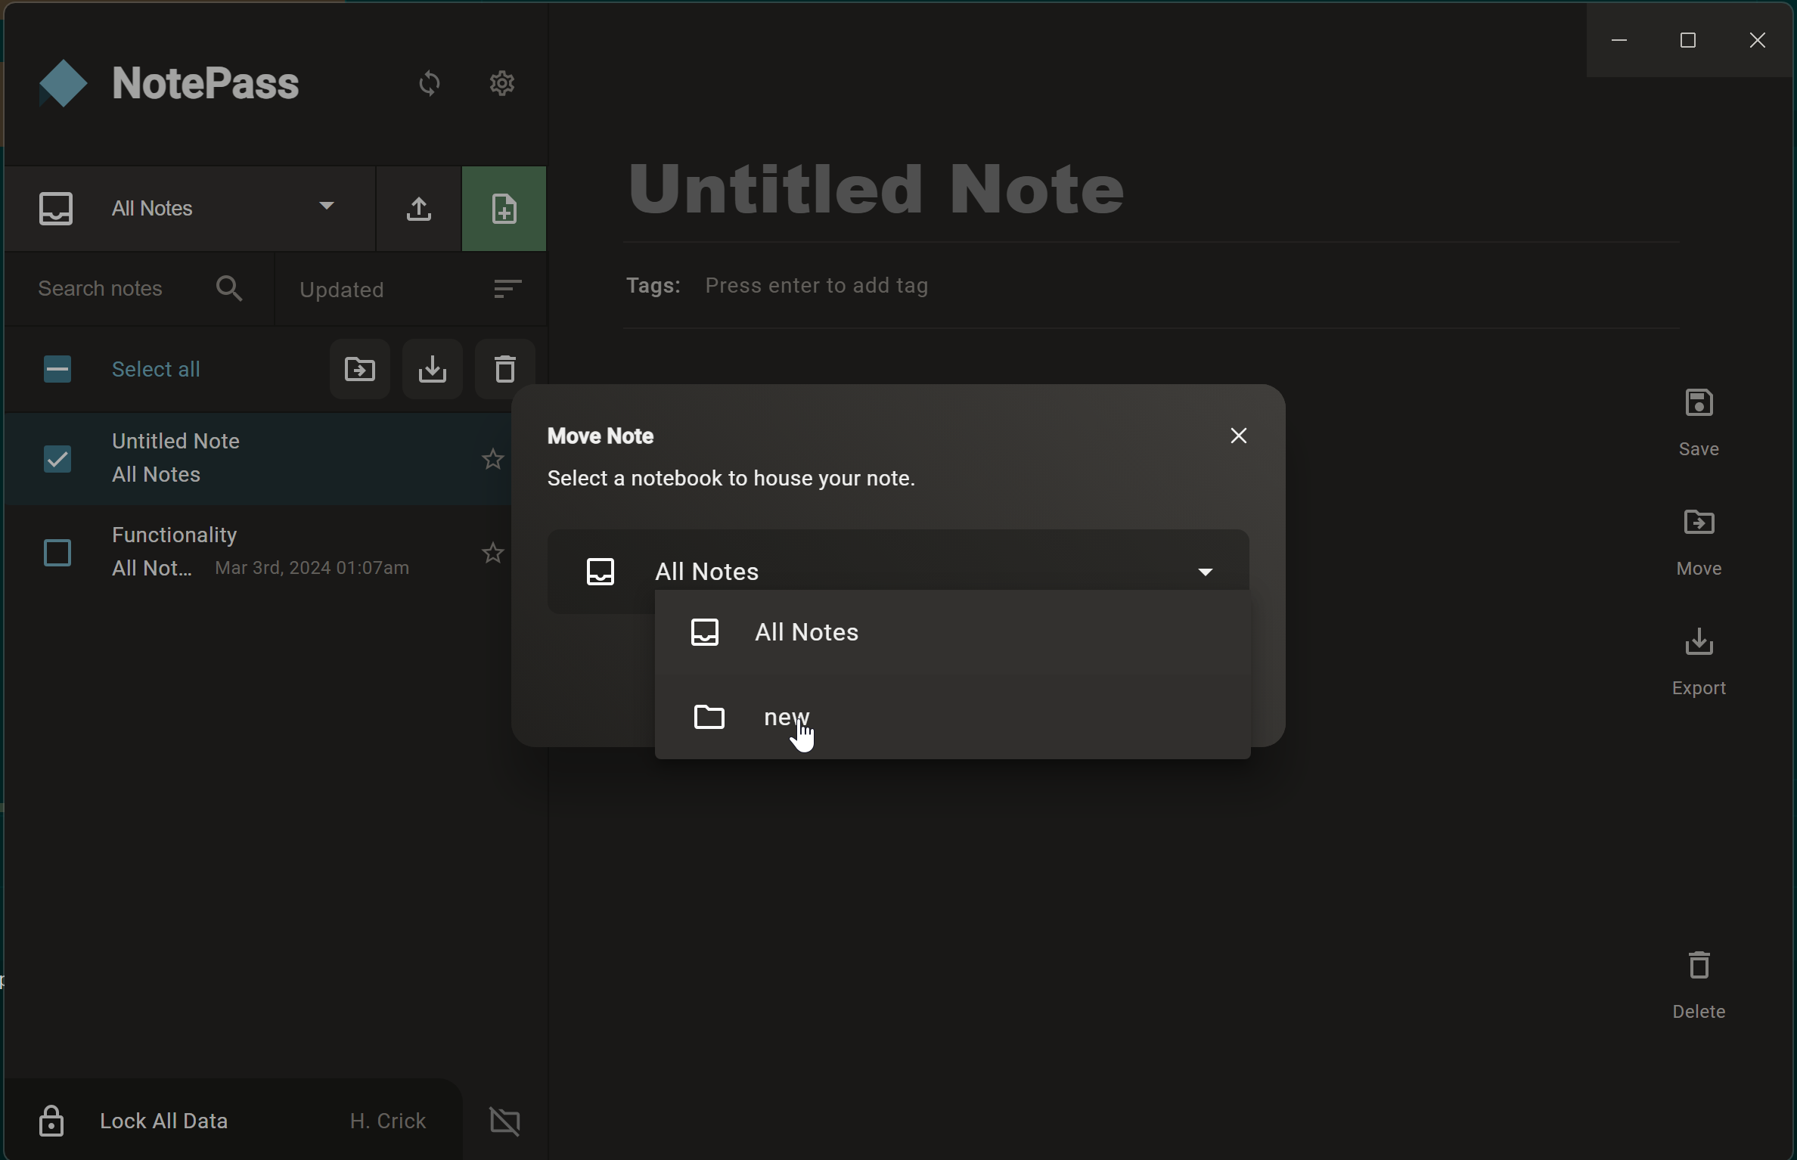Open the Untitled Note list entry
Screen dimensions: 1797x1160
click(x=257, y=459)
